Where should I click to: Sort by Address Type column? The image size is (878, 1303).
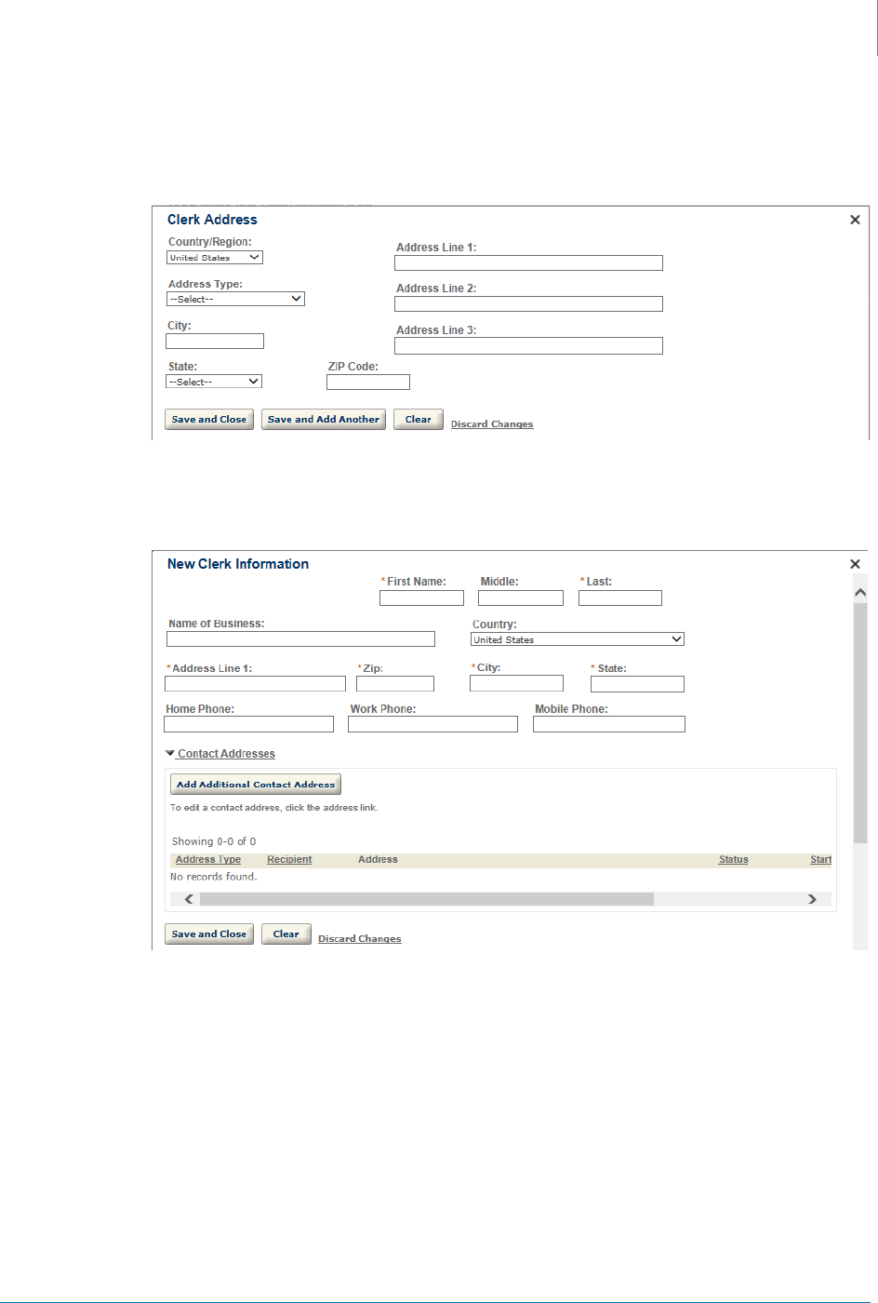pyautogui.click(x=208, y=860)
